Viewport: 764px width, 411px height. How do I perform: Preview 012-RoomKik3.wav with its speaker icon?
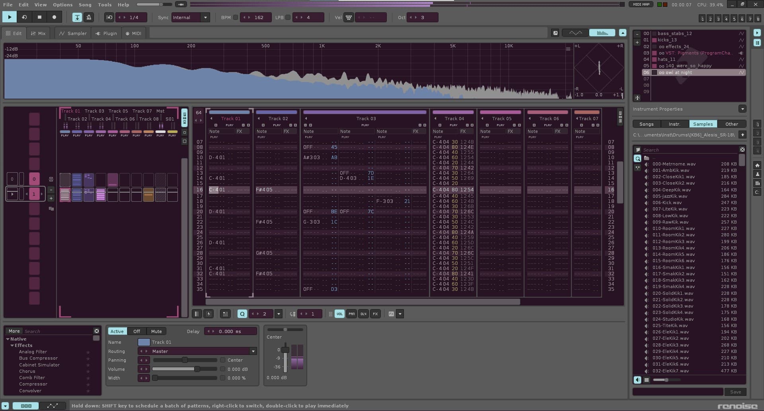pos(647,242)
